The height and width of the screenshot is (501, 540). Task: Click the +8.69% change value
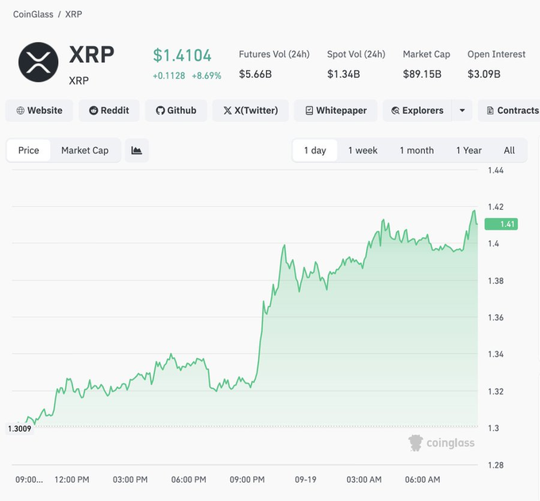(x=206, y=76)
